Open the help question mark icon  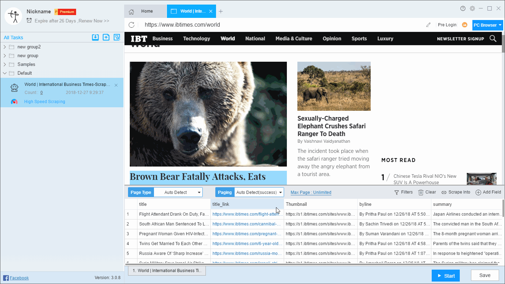[x=463, y=8]
